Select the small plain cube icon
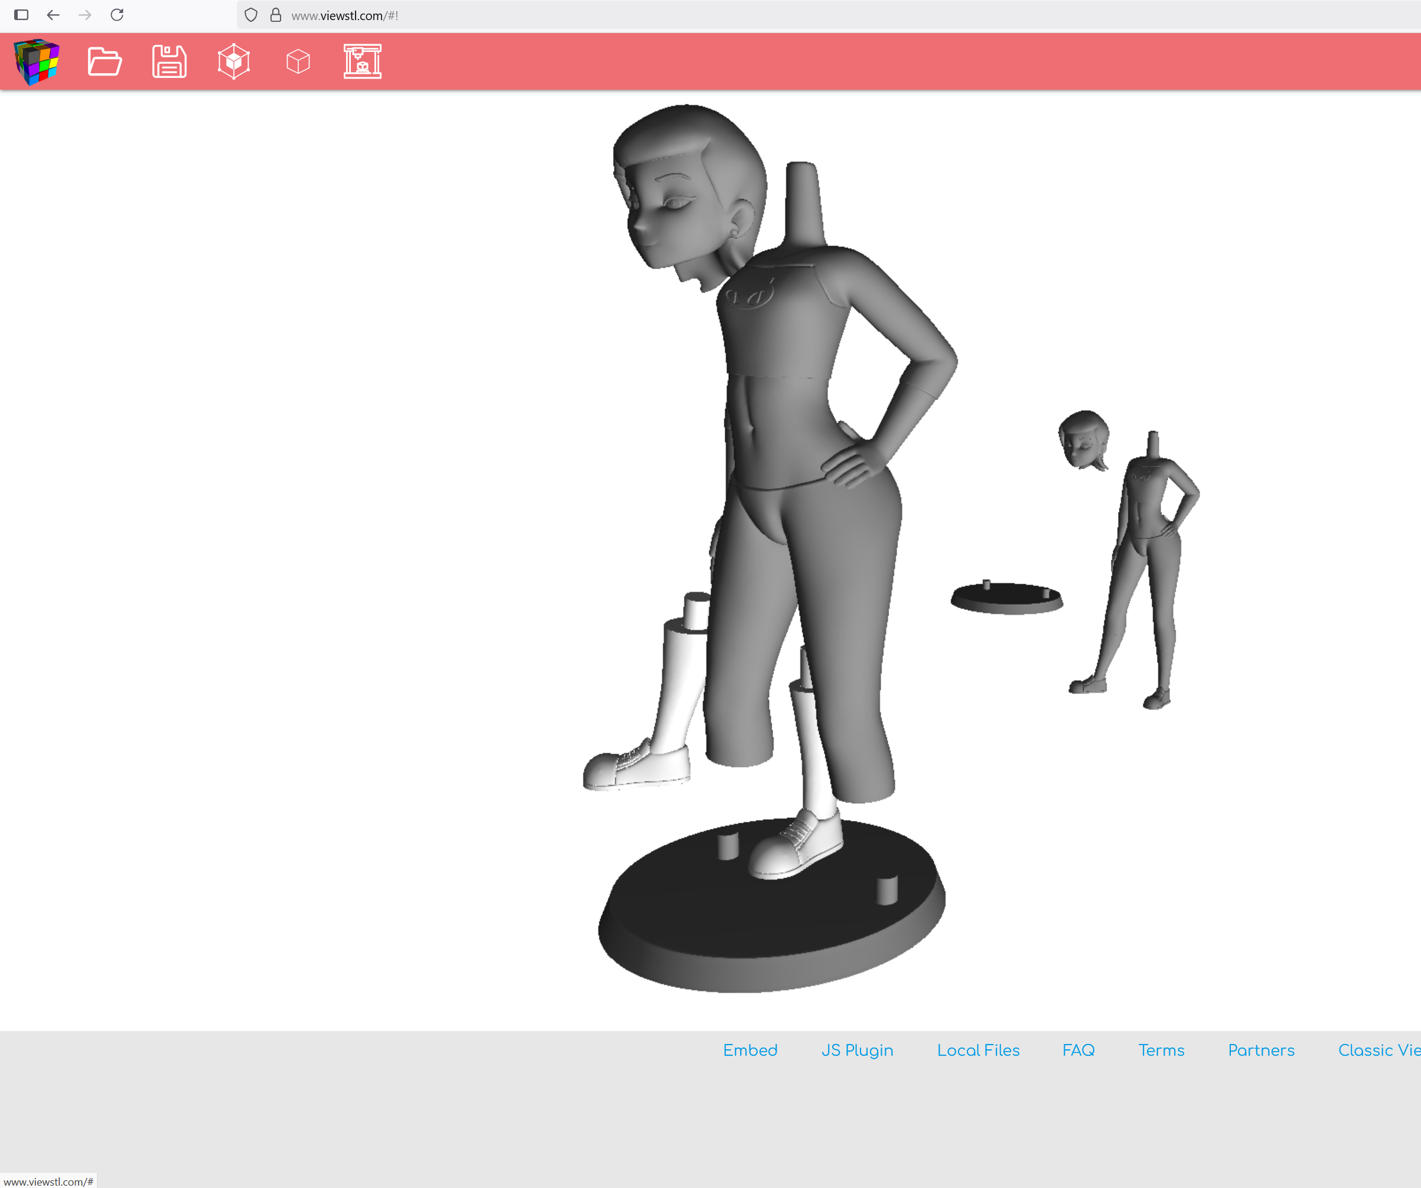Viewport: 1421px width, 1188px height. click(x=298, y=61)
